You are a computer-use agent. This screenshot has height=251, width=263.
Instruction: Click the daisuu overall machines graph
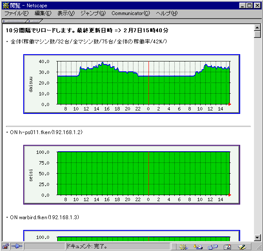tap(132, 84)
